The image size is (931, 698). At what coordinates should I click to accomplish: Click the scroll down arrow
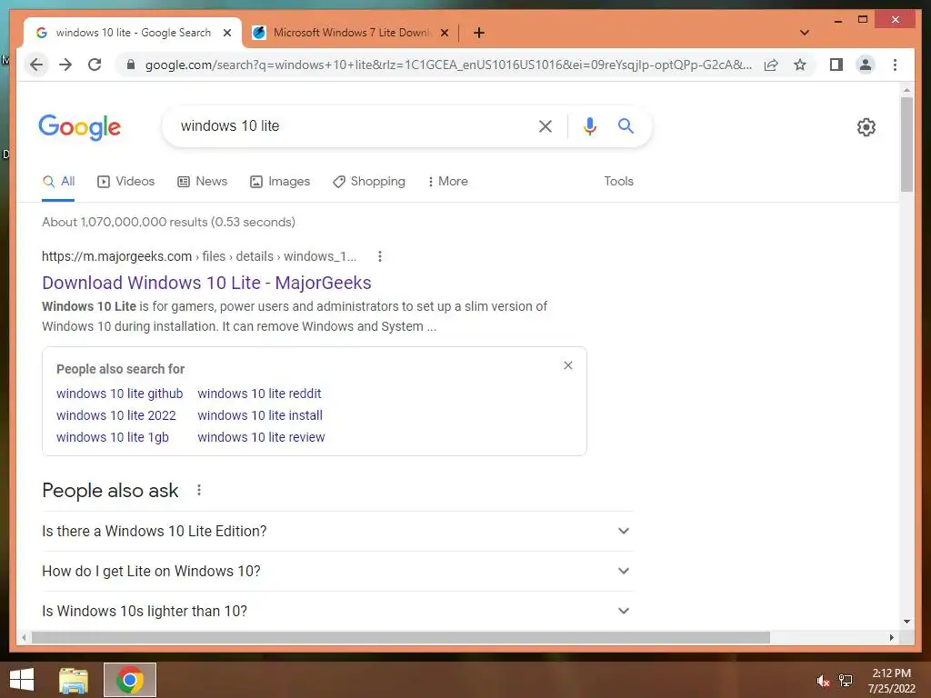906,622
